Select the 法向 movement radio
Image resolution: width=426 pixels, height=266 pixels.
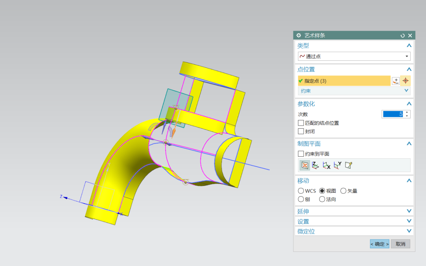(322, 199)
